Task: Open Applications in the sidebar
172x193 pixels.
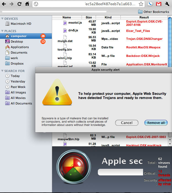Action: (x=17, y=47)
